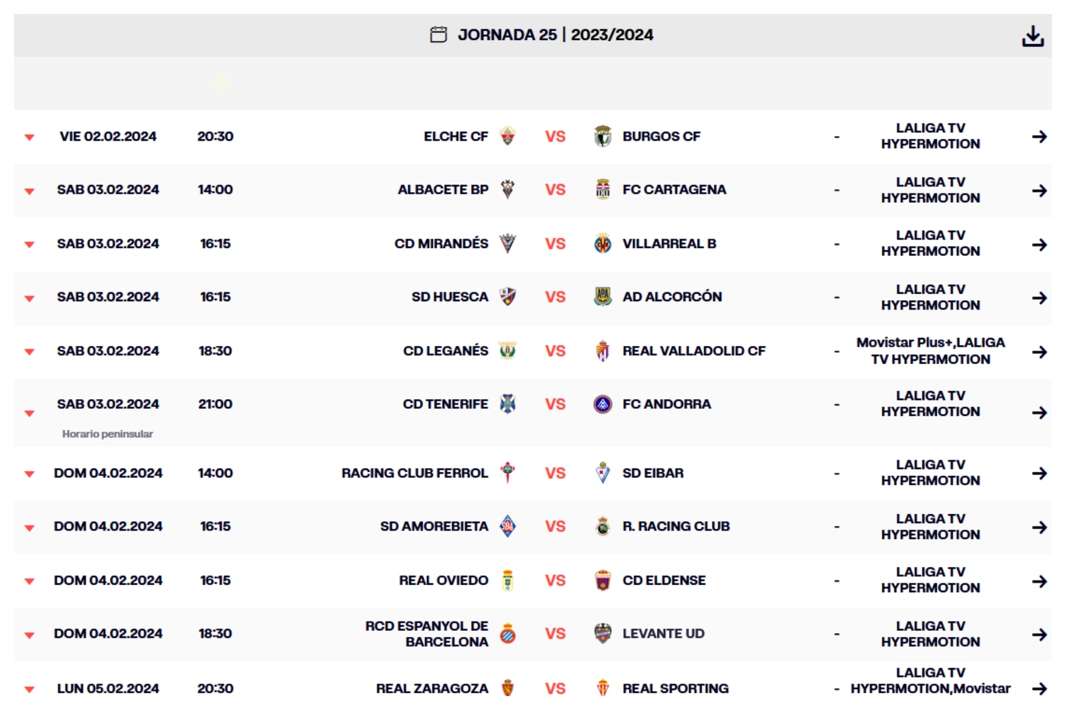This screenshot has width=1066, height=710.
Task: Expand the Real Zaragoza vs Real Sporting row
Action: 30,689
